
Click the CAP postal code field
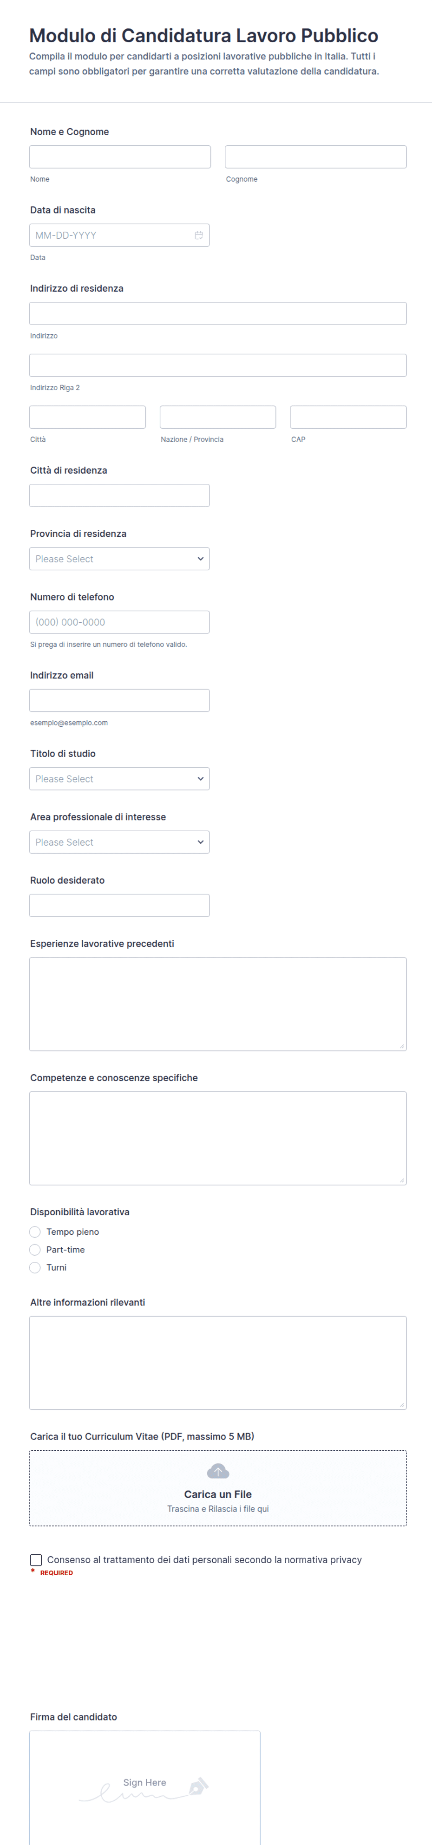[x=348, y=417]
